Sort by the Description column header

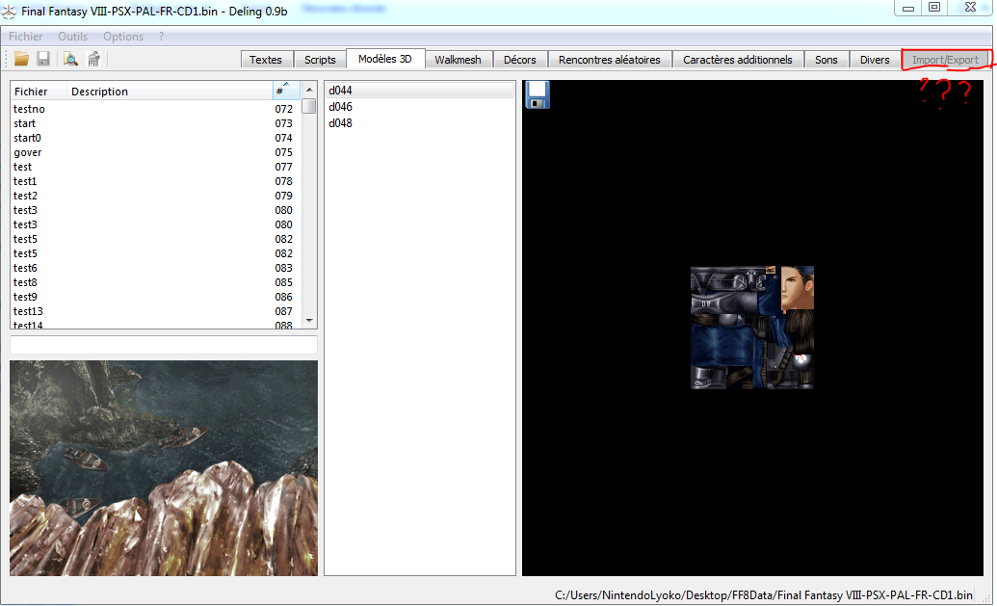pos(170,91)
